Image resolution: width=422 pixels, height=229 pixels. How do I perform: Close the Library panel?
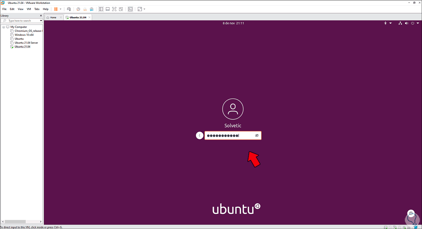pyautogui.click(x=41, y=16)
